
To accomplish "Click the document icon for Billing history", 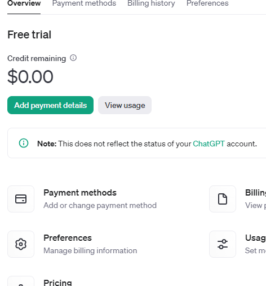I will [223, 199].
